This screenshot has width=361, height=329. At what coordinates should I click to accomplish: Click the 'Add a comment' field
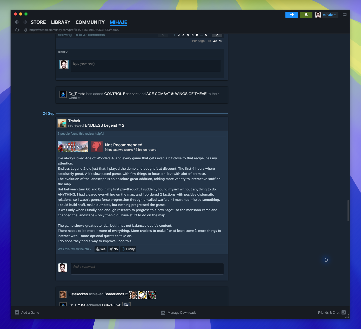pos(147,269)
